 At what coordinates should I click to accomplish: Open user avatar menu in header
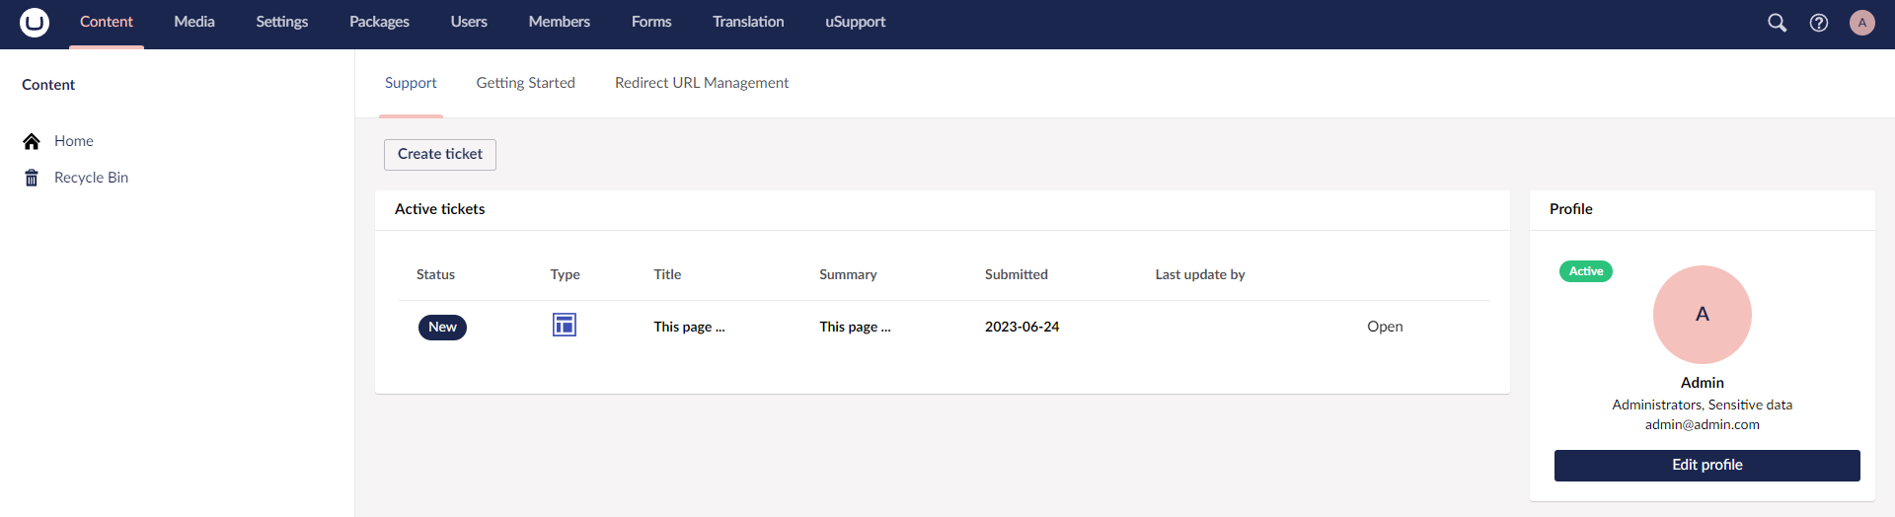[1861, 23]
